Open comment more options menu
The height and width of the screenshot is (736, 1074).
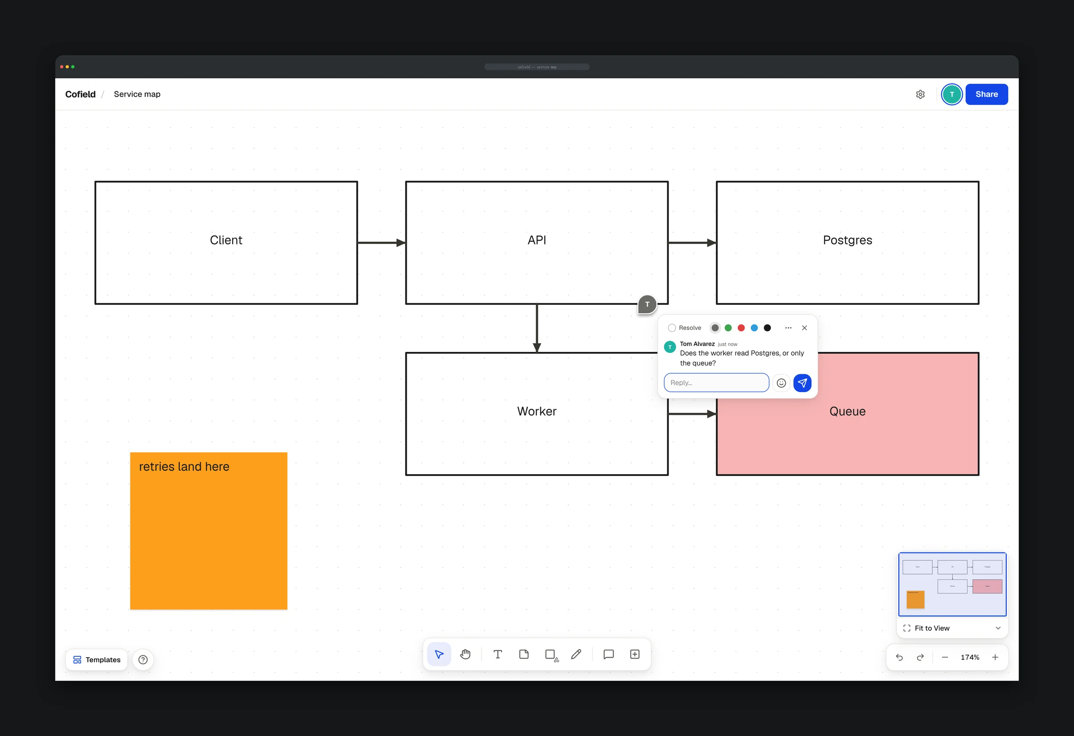[x=788, y=328]
